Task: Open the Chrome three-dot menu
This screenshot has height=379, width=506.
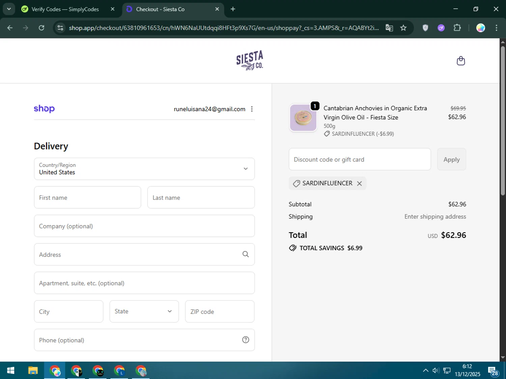Action: click(496, 28)
